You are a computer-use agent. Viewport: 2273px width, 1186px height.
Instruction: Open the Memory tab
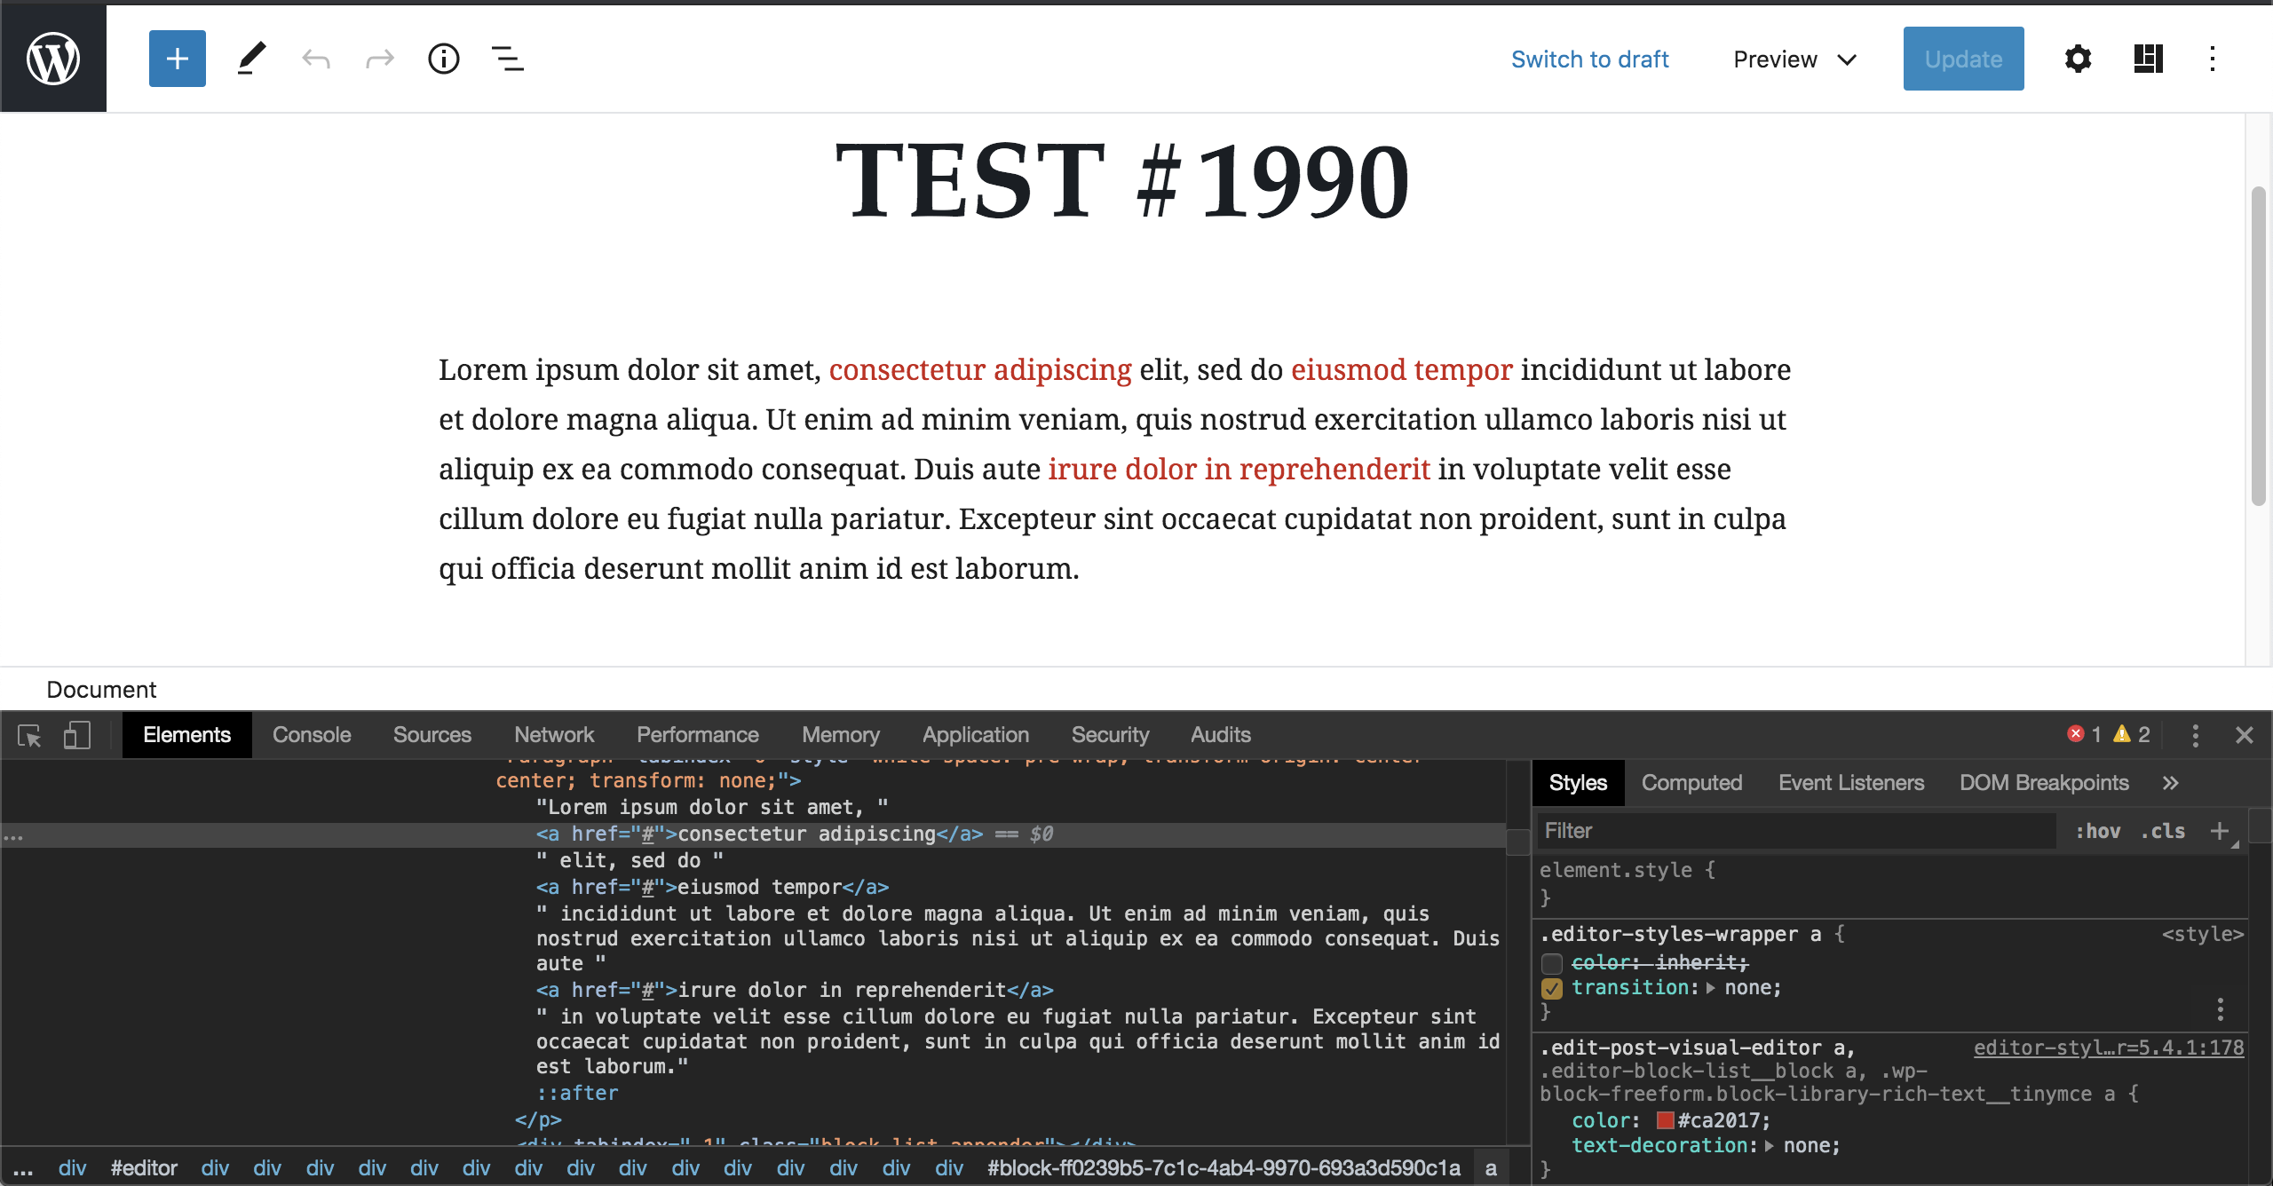841,735
